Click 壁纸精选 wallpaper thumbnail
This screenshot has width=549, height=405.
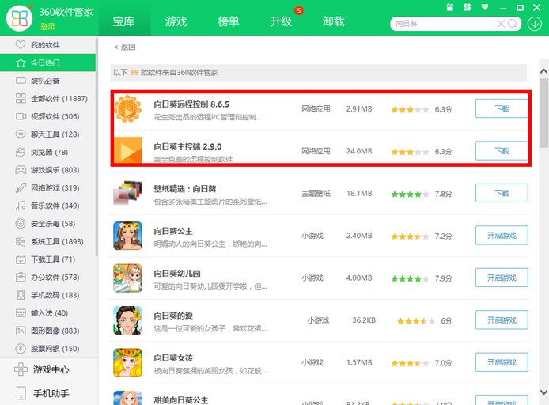(x=128, y=193)
